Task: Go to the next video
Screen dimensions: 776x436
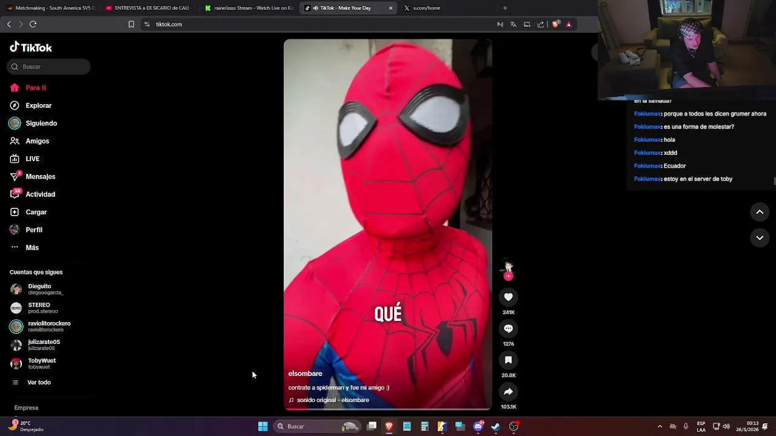Action: (x=760, y=238)
